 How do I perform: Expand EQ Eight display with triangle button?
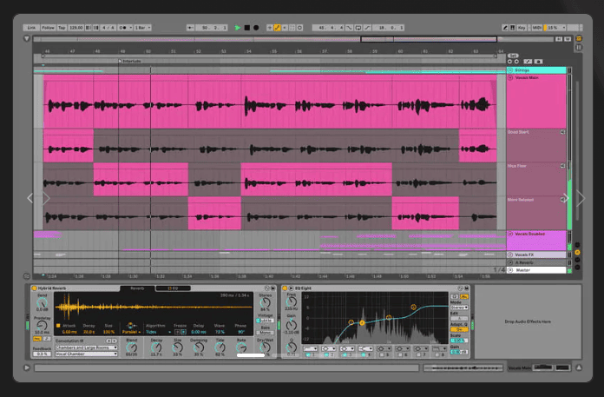(x=291, y=288)
